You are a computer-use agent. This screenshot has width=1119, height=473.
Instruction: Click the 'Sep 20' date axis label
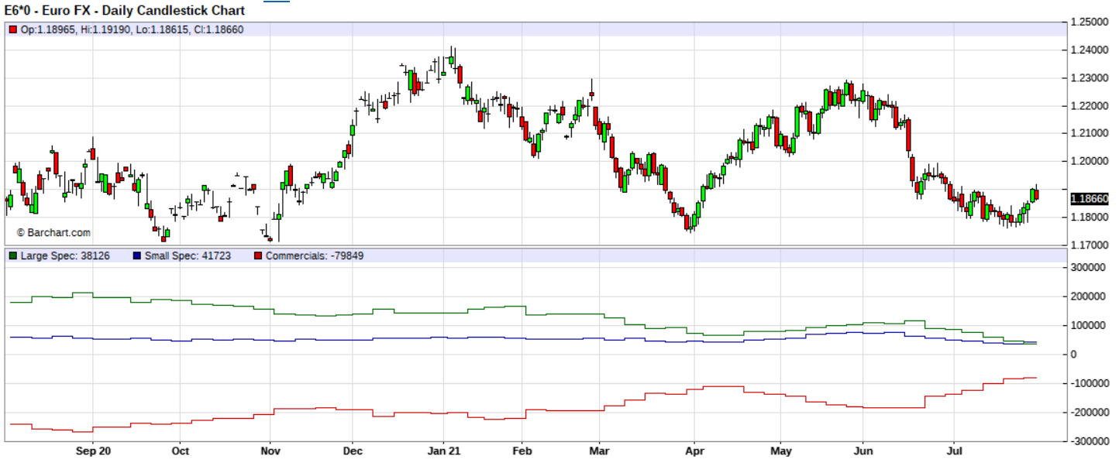(93, 451)
